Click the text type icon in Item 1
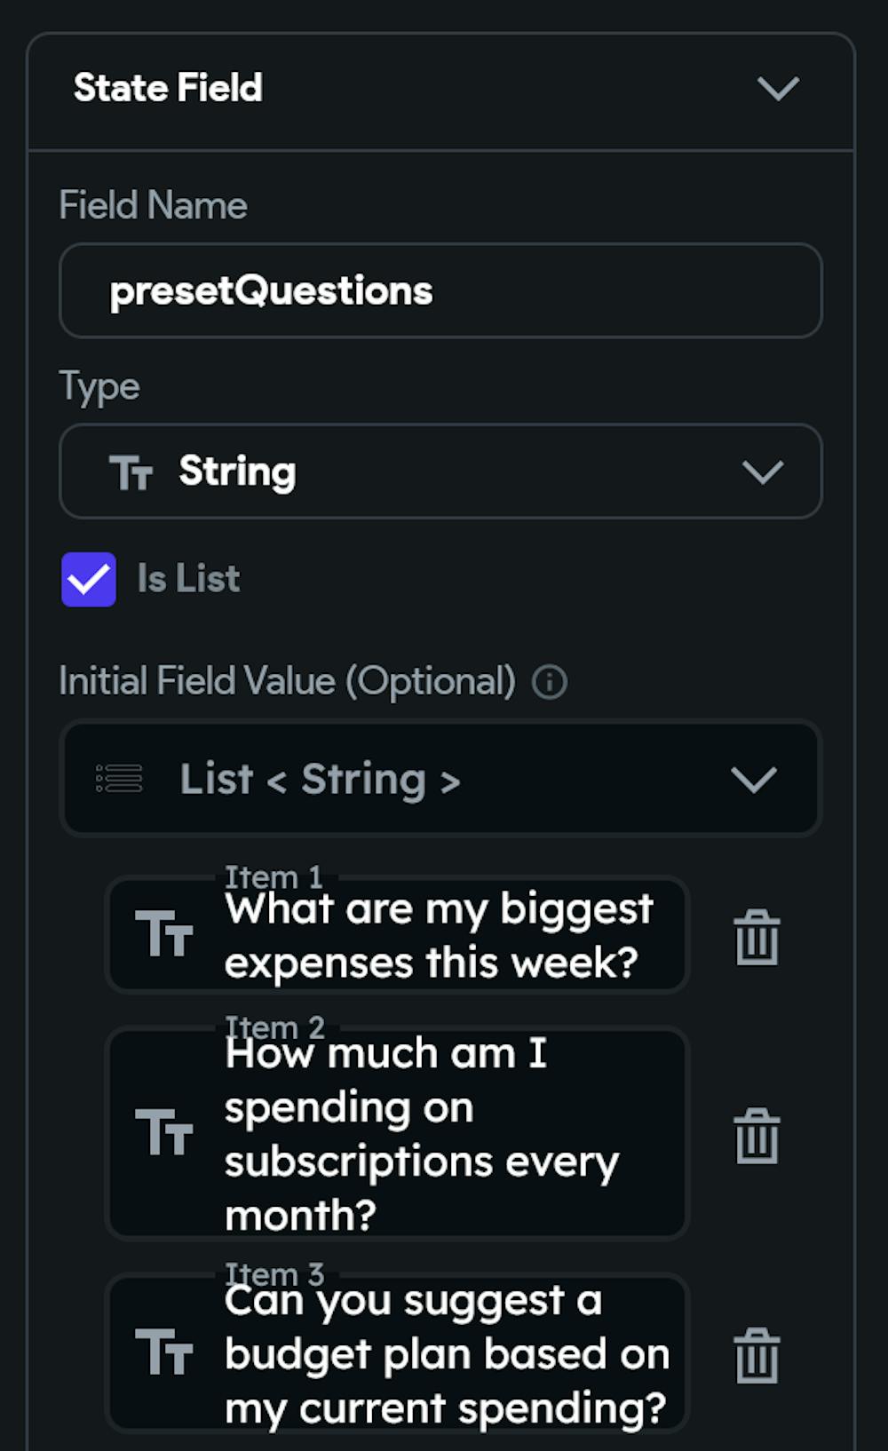This screenshot has height=1451, width=888. coord(164,934)
